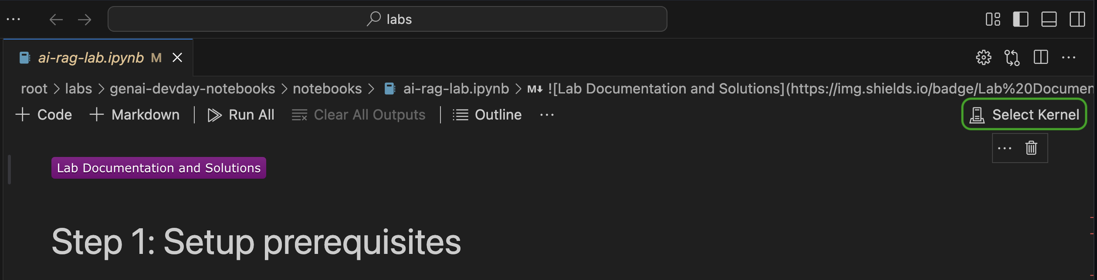This screenshot has width=1097, height=280.
Task: Open the source control changes icon
Action: [x=1012, y=57]
